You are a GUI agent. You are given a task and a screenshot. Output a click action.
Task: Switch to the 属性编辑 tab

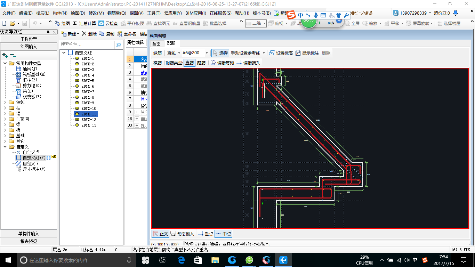(x=135, y=42)
